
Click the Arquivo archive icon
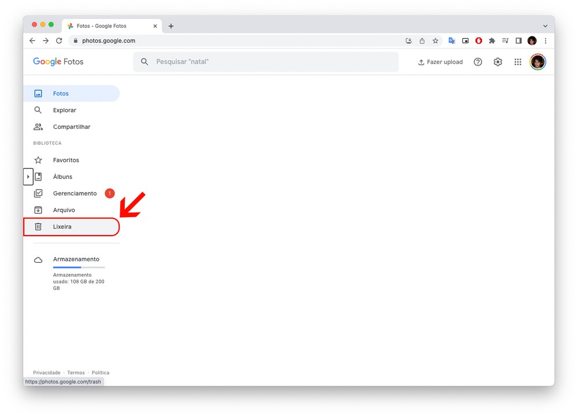click(38, 210)
